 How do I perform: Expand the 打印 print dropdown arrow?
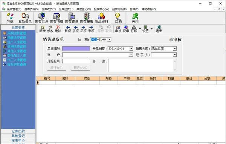[x=140, y=29]
